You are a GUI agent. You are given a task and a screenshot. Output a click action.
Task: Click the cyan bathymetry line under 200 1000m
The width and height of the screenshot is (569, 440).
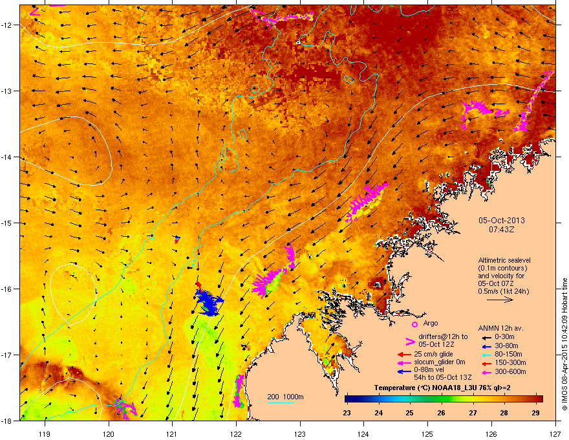[280, 402]
